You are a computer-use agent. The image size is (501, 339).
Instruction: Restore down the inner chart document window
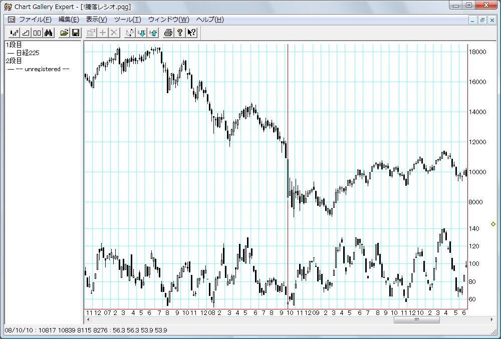pyautogui.click(x=482, y=20)
